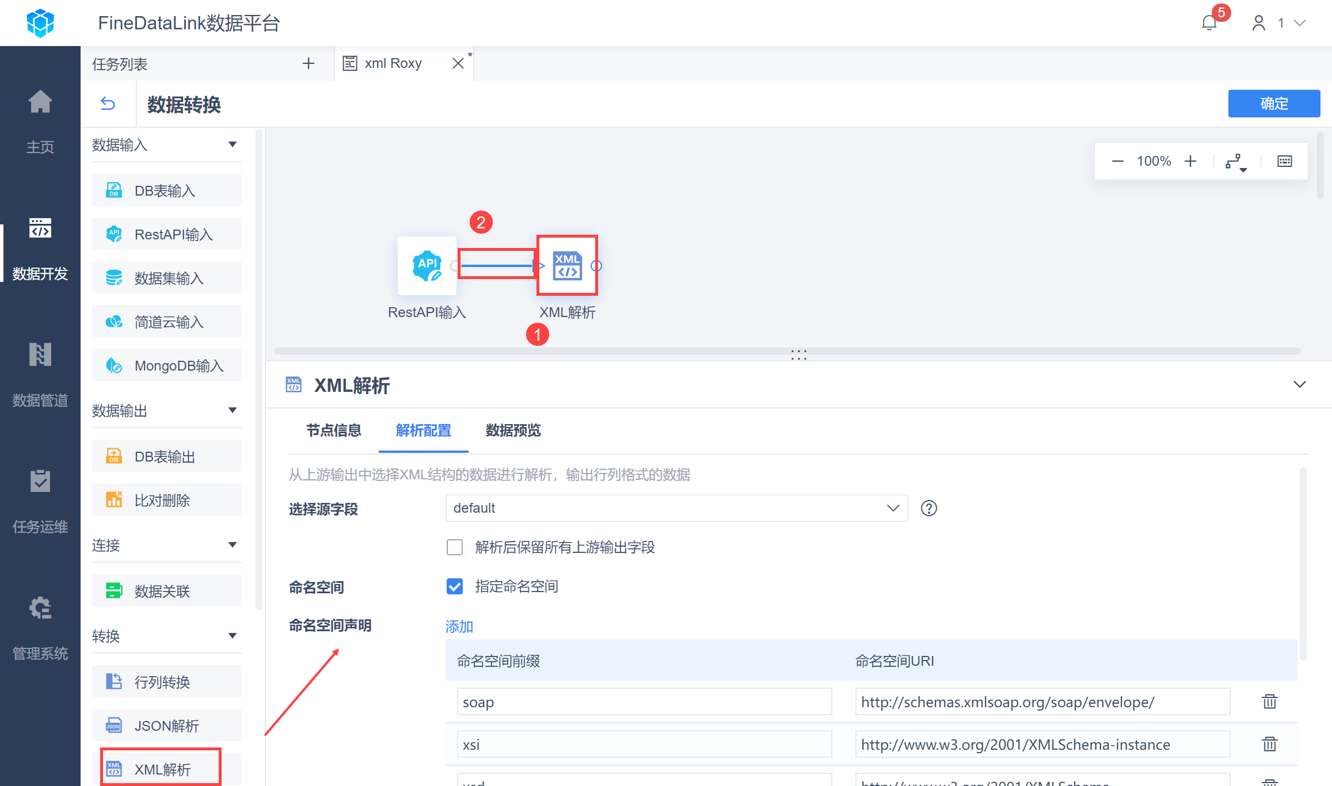Screen dimensions: 1332x786
Task: Click the soap namespace prefix field
Action: tap(644, 702)
